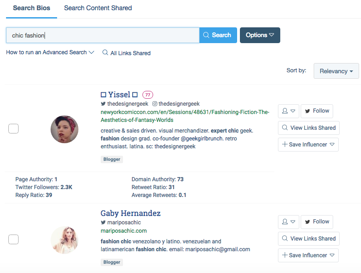This screenshot has width=361, height=273.
Task: Open Save Influencer dropdown for Gaby Hernandez
Action: 308,255
